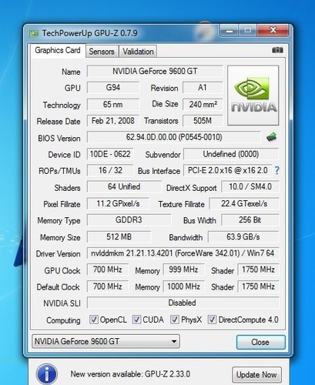Click the NVIDIA logo image
This screenshot has width=315, height=385.
[x=253, y=95]
